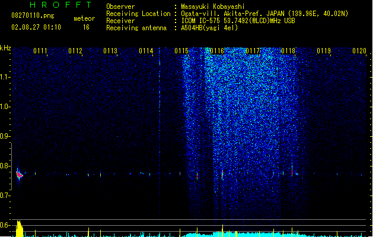Click time marker 0116
The image size is (373, 237).
pos(217,51)
